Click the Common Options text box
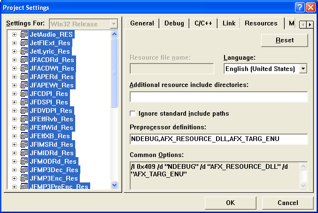The image size is (318, 213). 218,176
